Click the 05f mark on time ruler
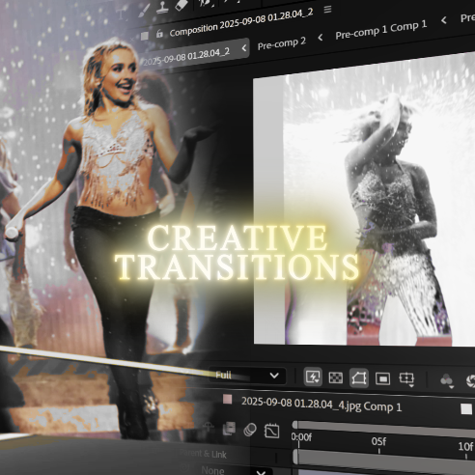 (378, 441)
